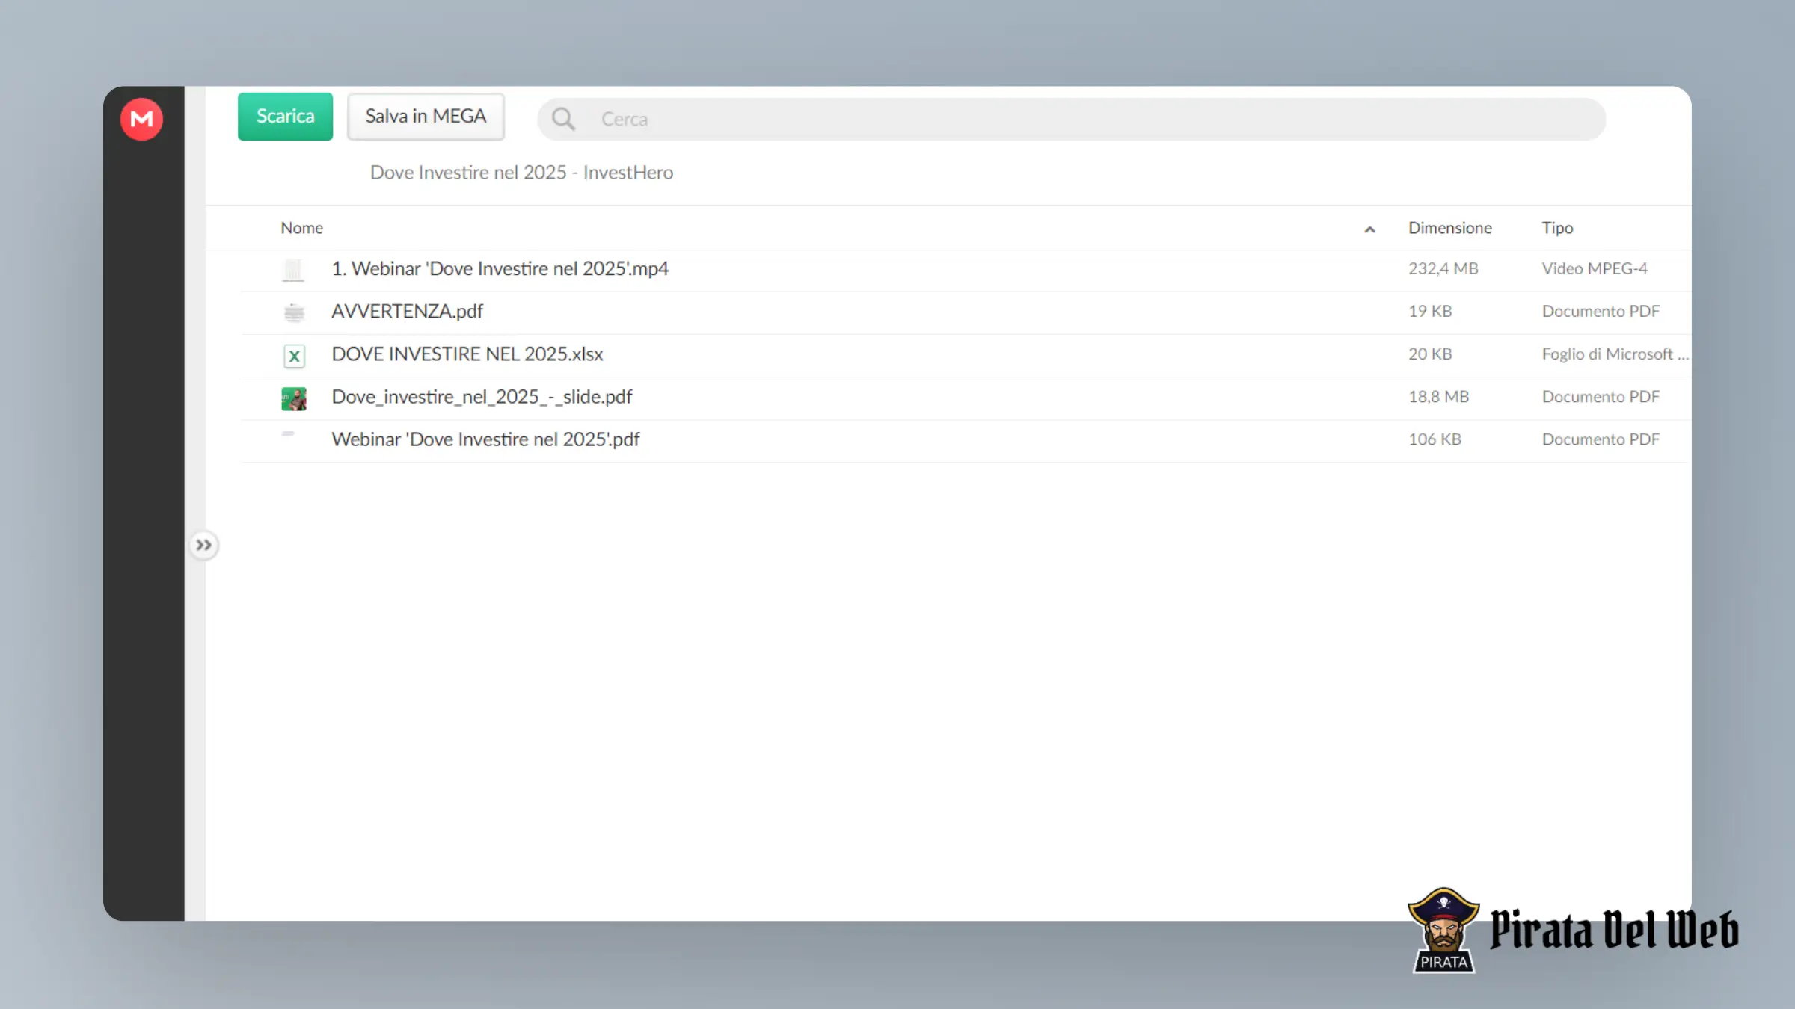Click Documento PDF type for slide.pdf row
1795x1009 pixels.
click(1601, 396)
